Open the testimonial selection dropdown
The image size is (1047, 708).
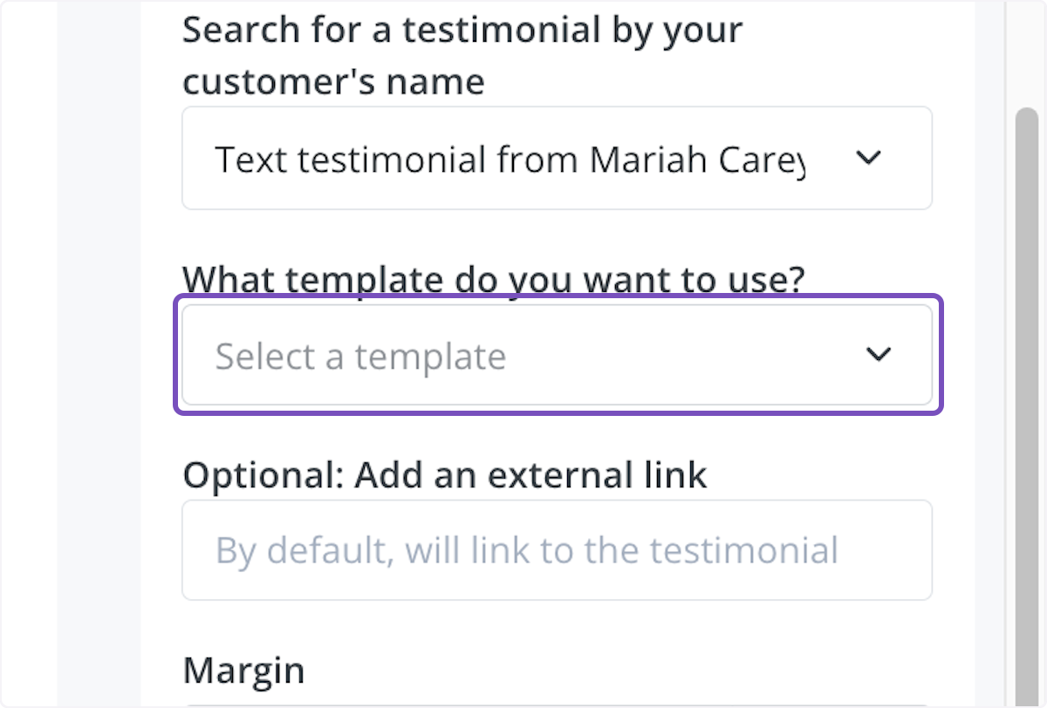tap(558, 158)
